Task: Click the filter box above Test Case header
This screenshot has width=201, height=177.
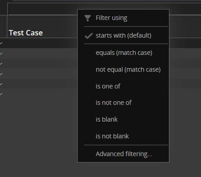Action: [43, 9]
